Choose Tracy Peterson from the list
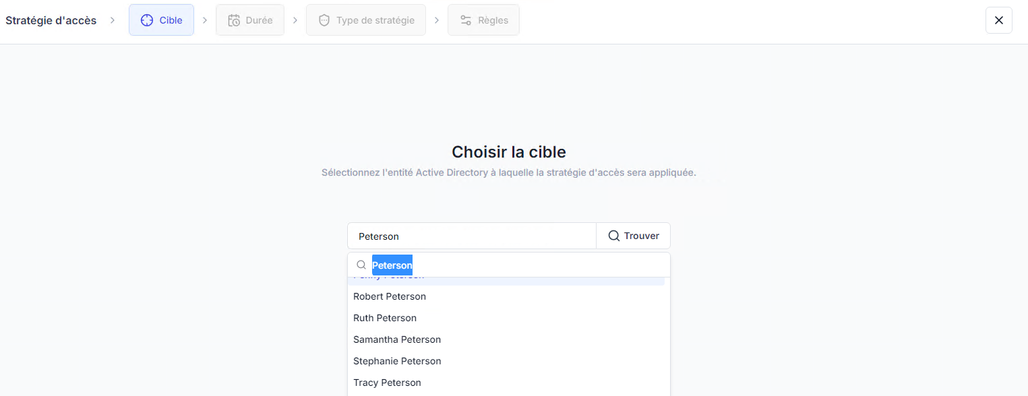1028x396 pixels. (387, 383)
